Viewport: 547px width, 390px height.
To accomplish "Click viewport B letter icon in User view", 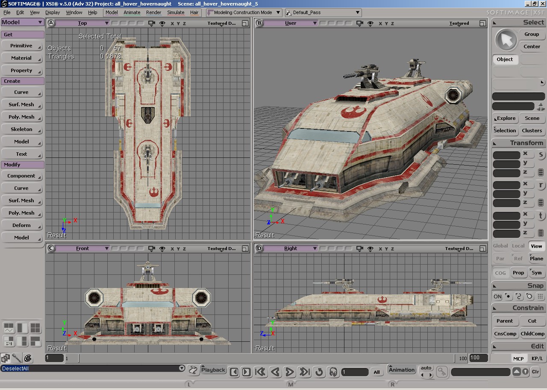I will point(259,23).
